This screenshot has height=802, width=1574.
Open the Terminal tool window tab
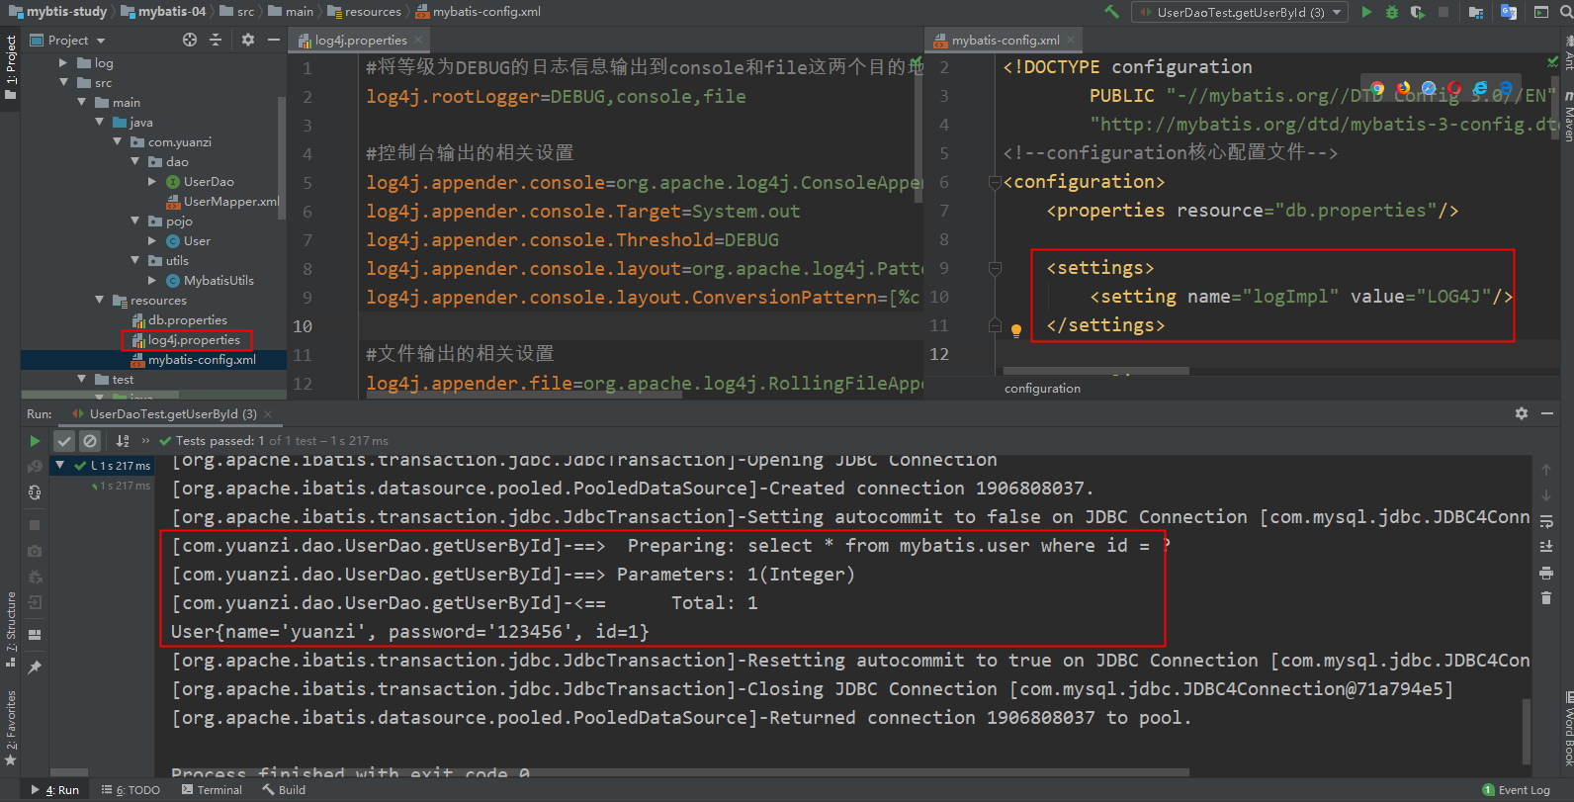point(212,789)
